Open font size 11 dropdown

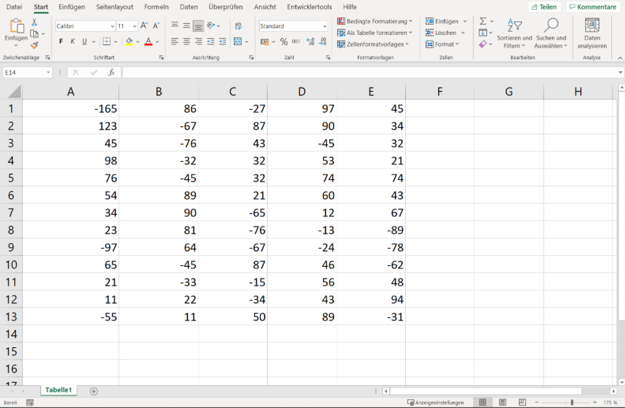tap(134, 26)
